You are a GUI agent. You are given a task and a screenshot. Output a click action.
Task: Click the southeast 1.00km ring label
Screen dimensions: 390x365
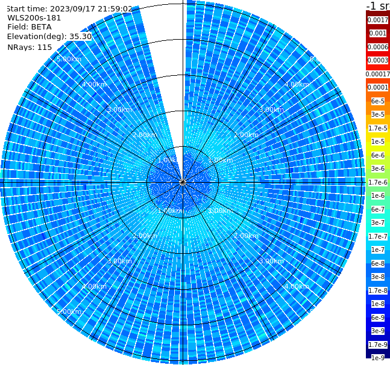pos(221,210)
